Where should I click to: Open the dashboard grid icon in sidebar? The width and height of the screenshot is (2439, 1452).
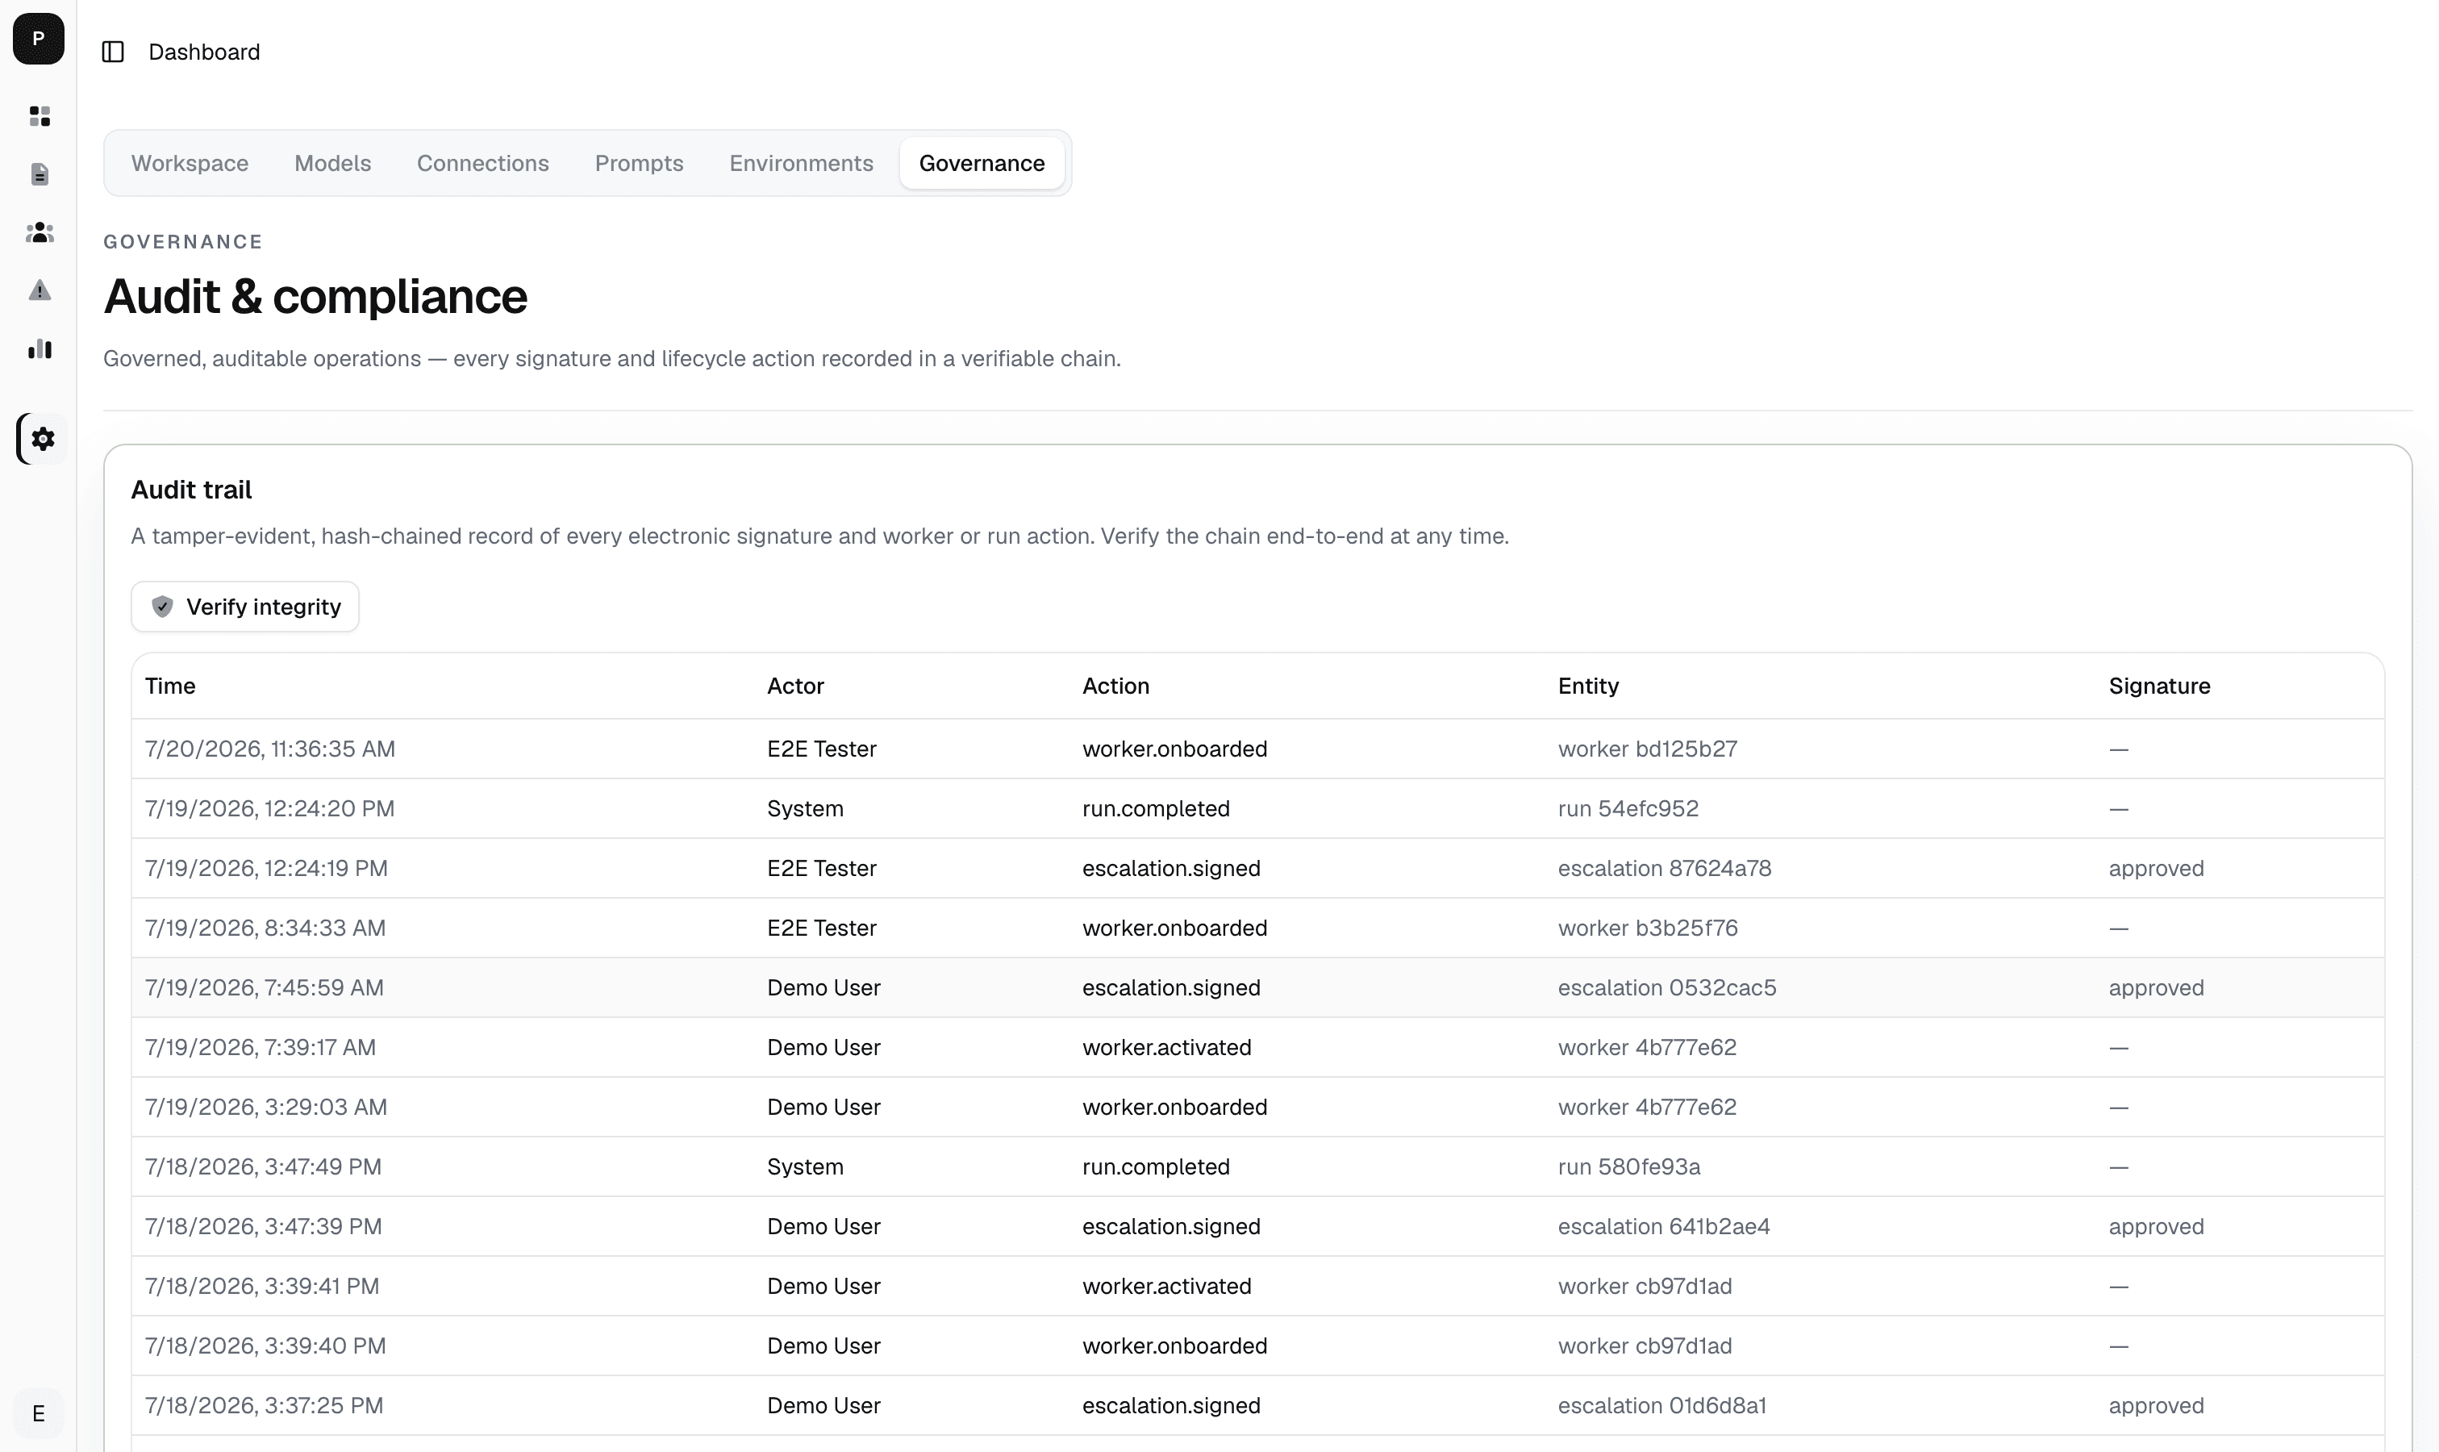point(40,116)
